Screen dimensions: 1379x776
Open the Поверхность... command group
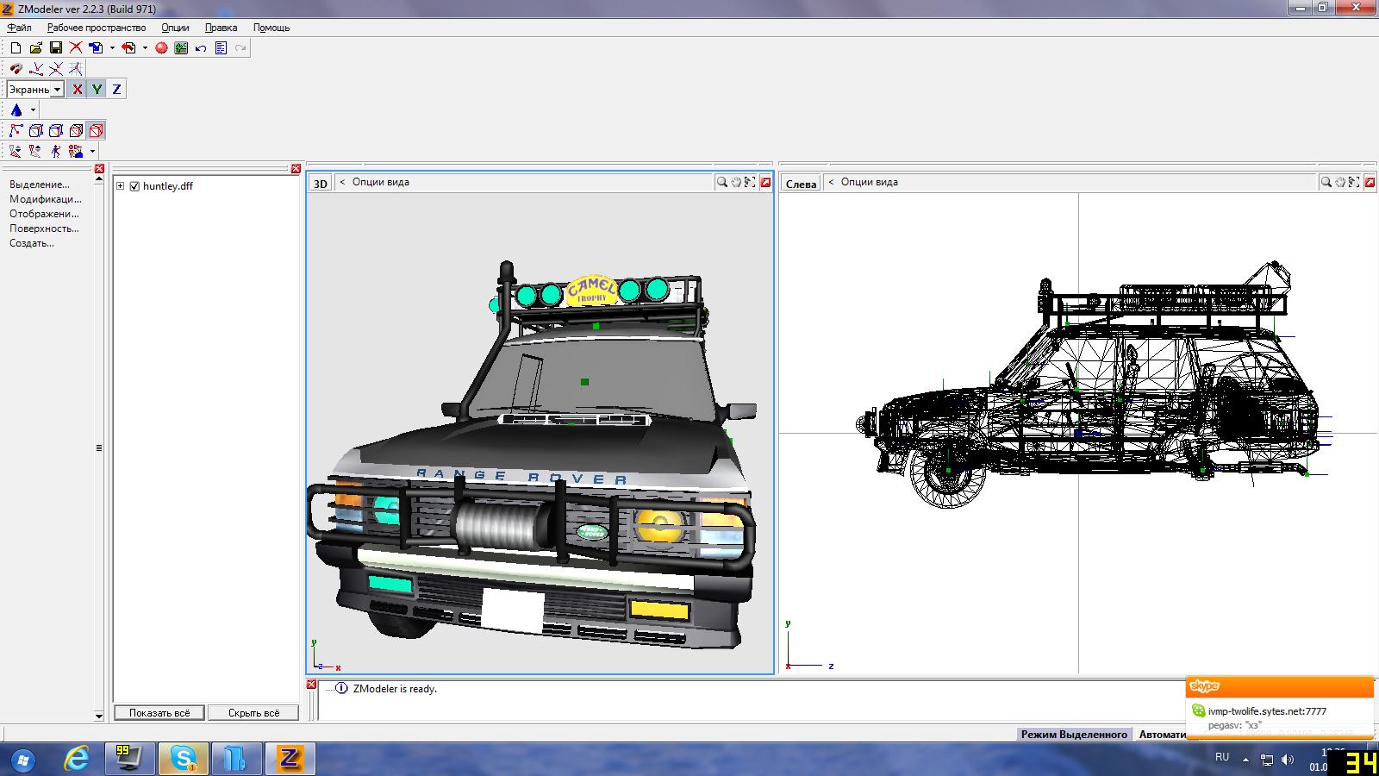[44, 228]
